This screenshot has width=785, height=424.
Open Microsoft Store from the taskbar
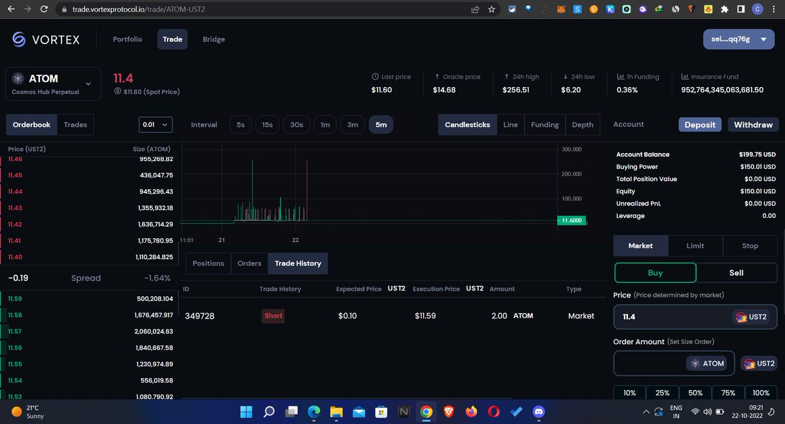pos(381,412)
